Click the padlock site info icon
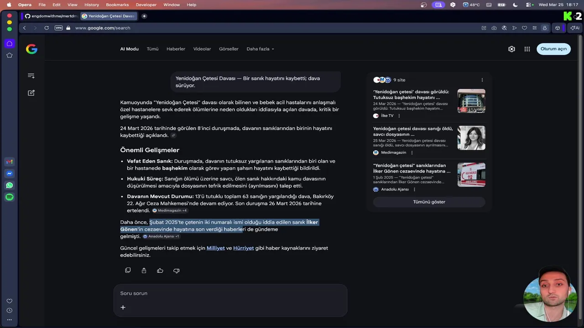The width and height of the screenshot is (584, 328). pyautogui.click(x=68, y=28)
